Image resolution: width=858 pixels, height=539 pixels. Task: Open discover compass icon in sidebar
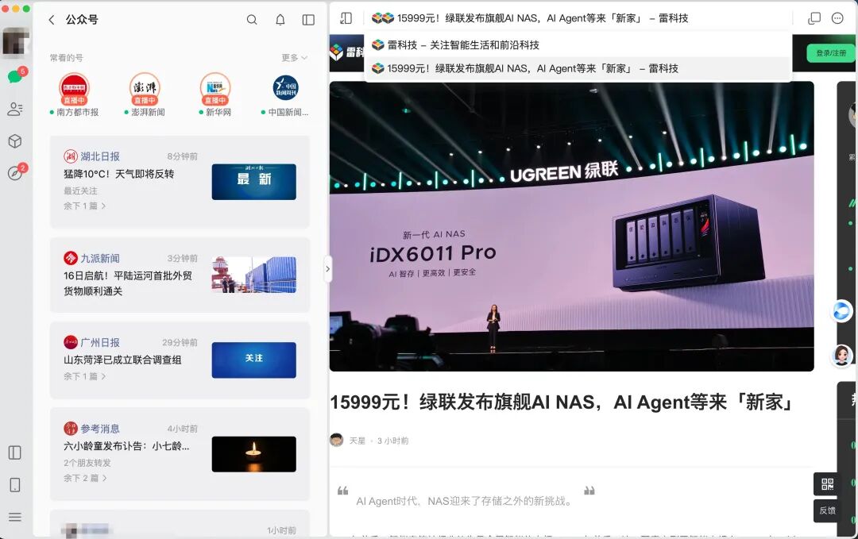pyautogui.click(x=15, y=173)
